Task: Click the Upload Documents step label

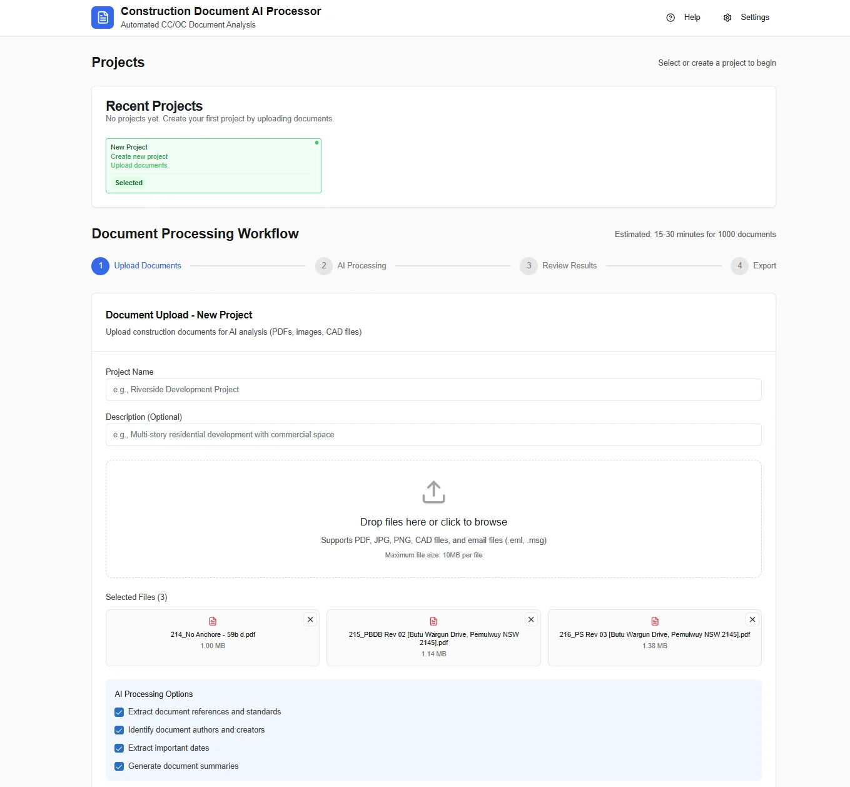Action: [x=148, y=266]
